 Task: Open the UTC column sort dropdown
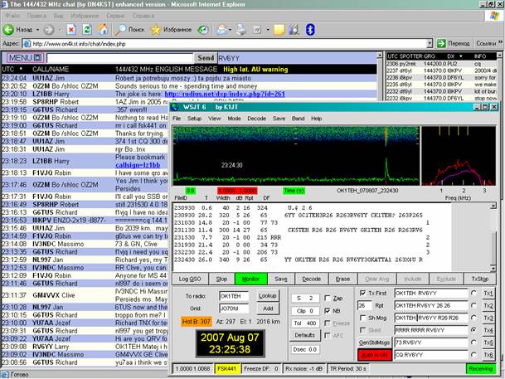pos(21,69)
